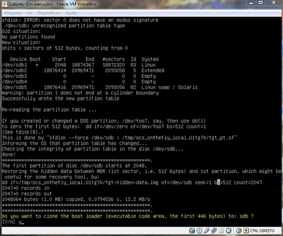Click the 'done!' line
The image size is (283, 236).
click(x=9, y=154)
